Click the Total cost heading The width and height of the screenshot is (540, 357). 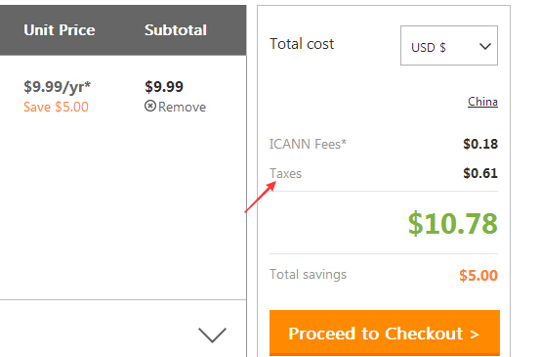click(302, 44)
